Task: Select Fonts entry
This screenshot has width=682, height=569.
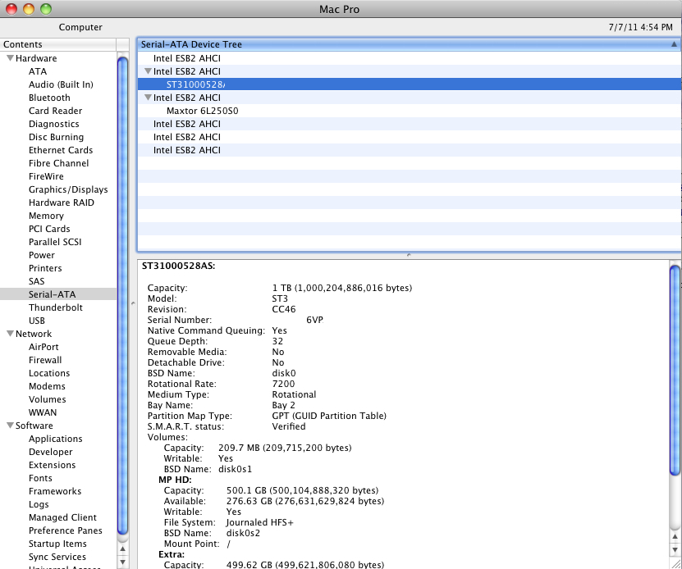Action: (x=40, y=478)
